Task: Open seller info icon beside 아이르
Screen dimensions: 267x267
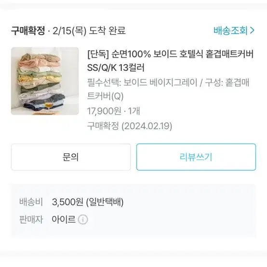Action: point(83,219)
